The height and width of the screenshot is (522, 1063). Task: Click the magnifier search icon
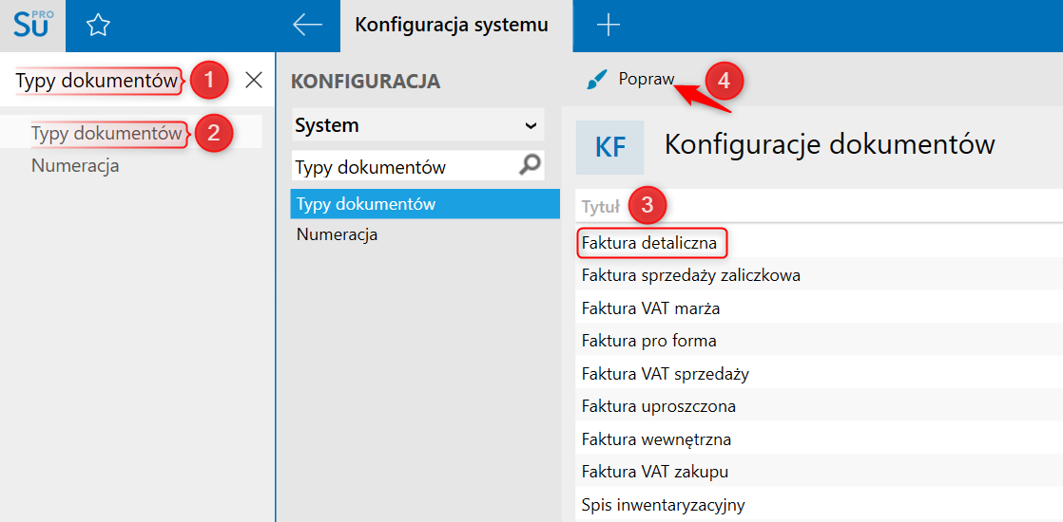tap(530, 166)
